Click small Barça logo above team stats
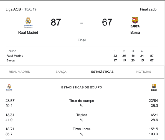 [154, 87]
